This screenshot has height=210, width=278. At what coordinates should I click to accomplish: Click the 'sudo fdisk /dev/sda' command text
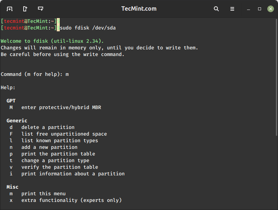point(88,28)
